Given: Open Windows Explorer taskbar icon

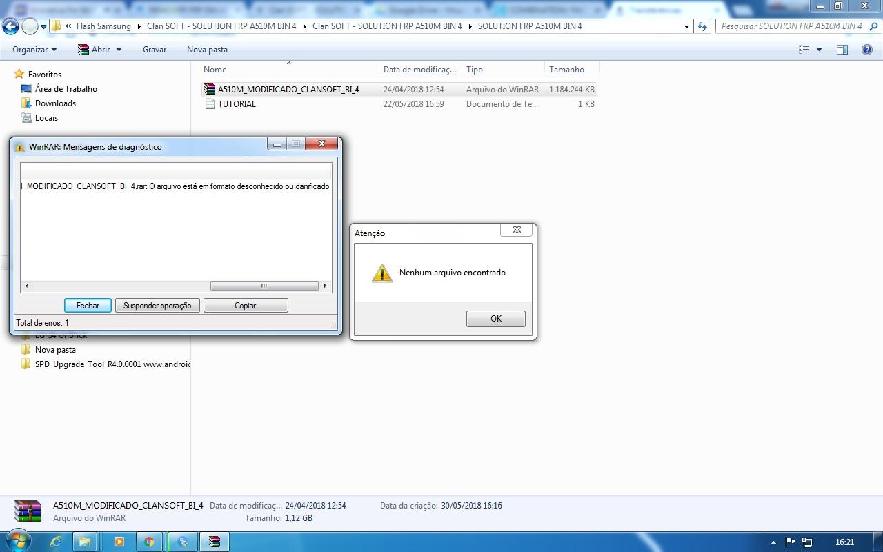Looking at the screenshot, I should (85, 542).
